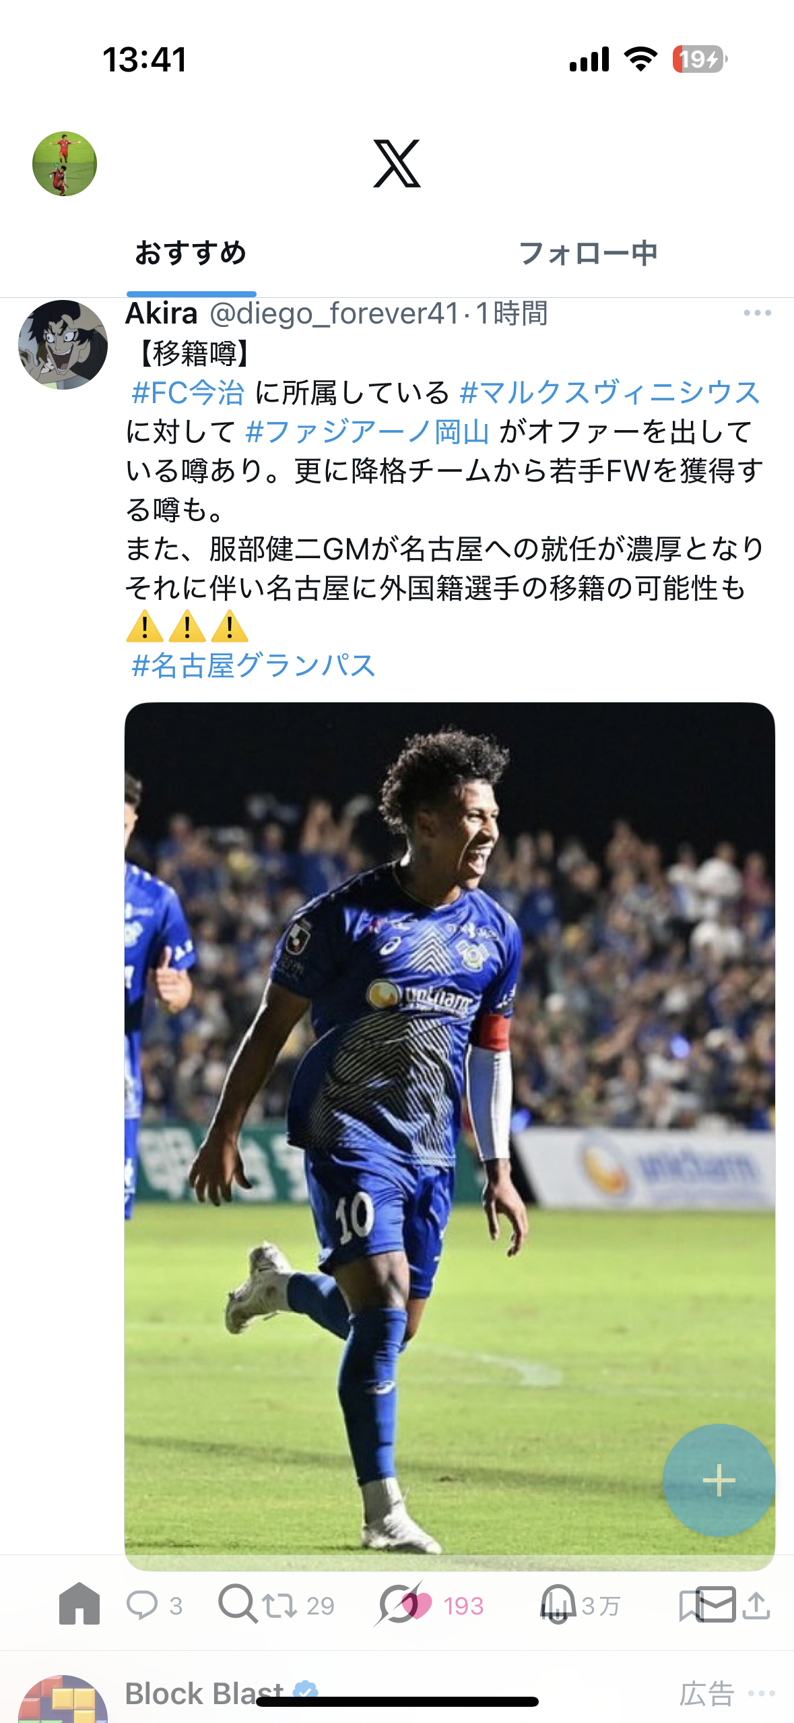Share the post via upload arrow icon
The width and height of the screenshot is (794, 1723).
(x=757, y=1606)
